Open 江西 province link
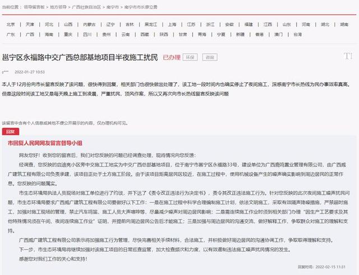359x275 pixels. click(268, 24)
